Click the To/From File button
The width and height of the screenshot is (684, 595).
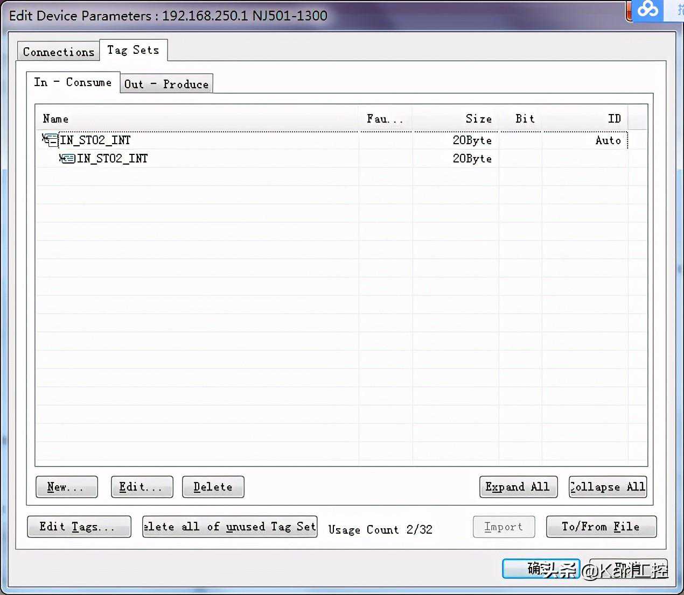601,527
